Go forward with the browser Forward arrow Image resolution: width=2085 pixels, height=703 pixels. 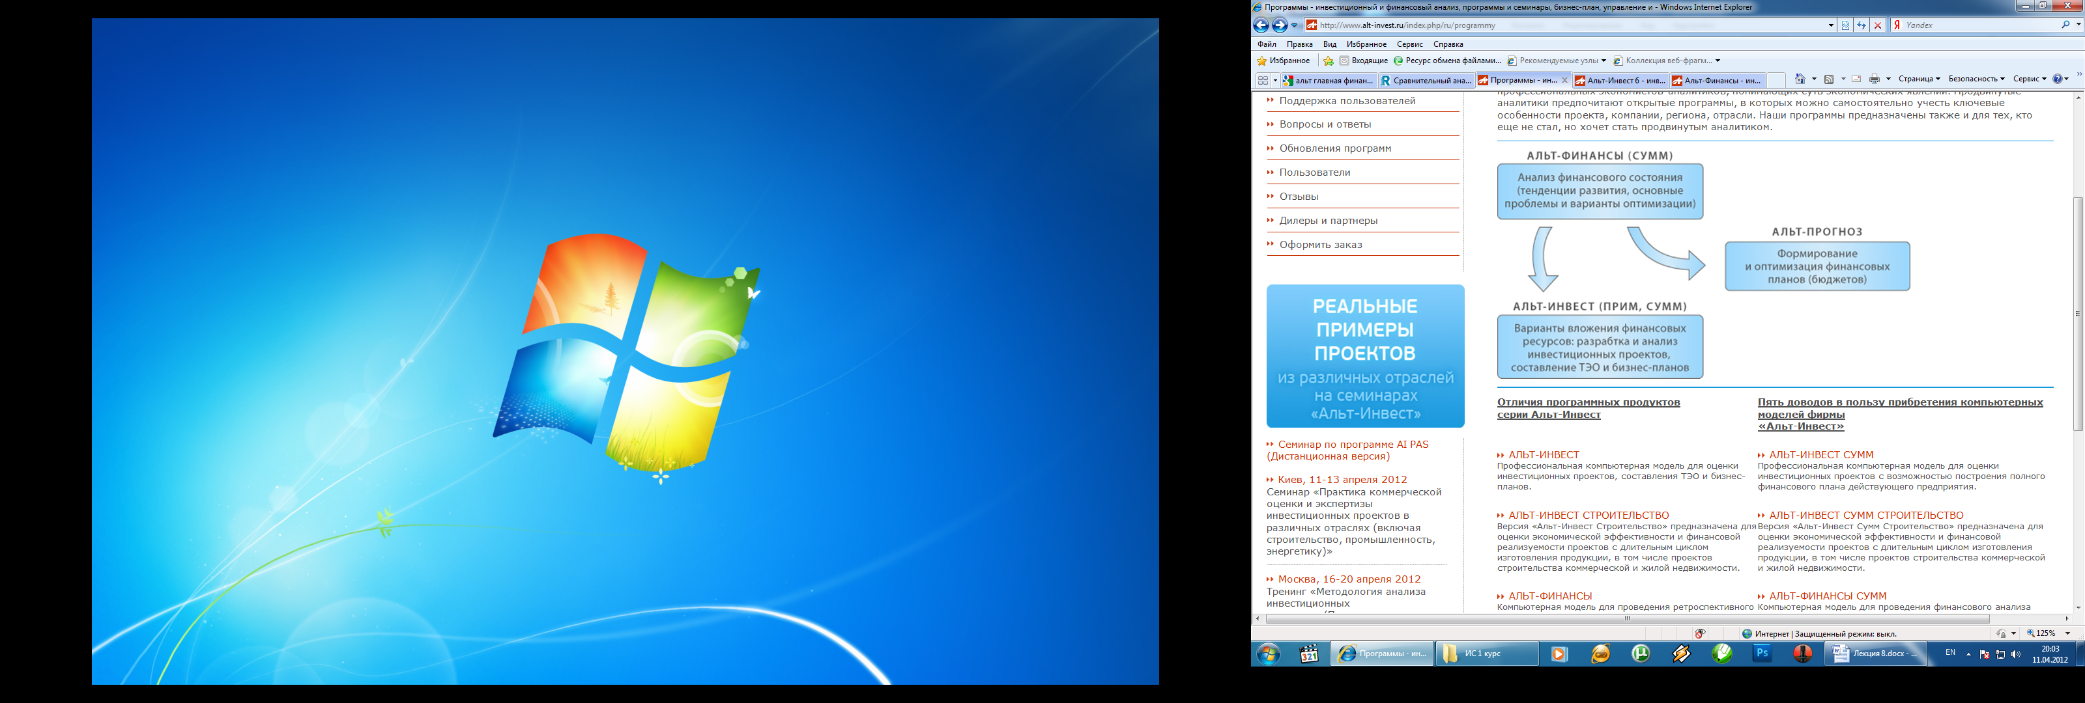point(1280,25)
